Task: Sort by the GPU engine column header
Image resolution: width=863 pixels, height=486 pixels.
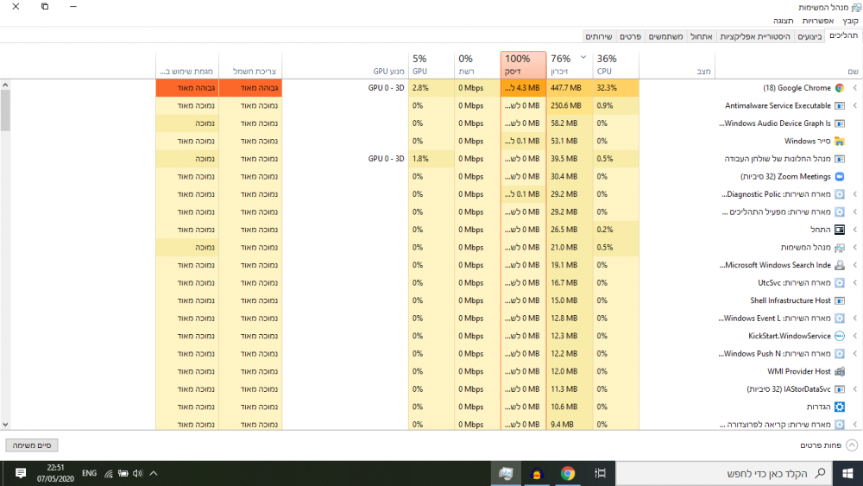Action: [345, 65]
